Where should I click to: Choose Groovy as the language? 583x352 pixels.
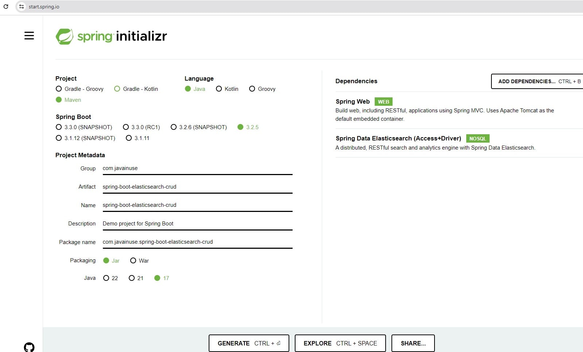click(262, 89)
